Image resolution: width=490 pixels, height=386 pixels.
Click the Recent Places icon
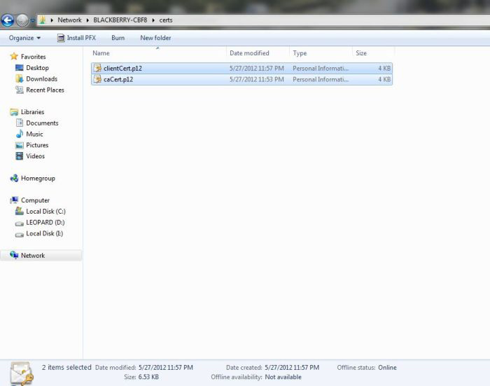tap(20, 90)
